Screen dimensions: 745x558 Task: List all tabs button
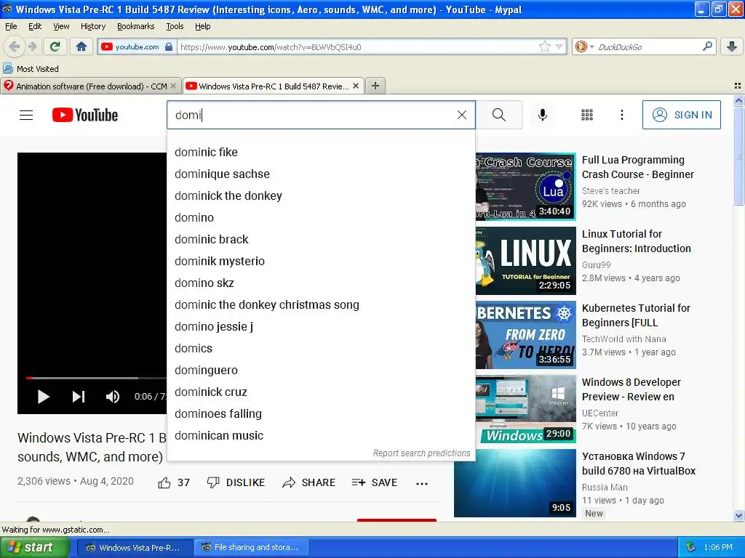tap(738, 86)
